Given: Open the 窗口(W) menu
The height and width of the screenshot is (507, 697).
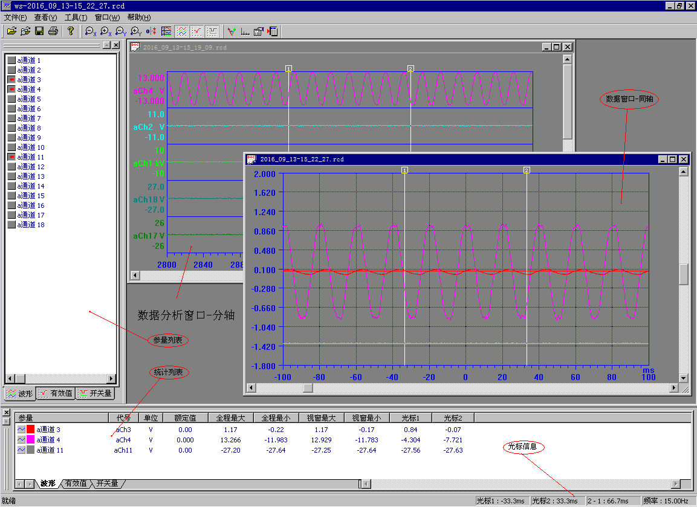Looking at the screenshot, I should pyautogui.click(x=107, y=18).
